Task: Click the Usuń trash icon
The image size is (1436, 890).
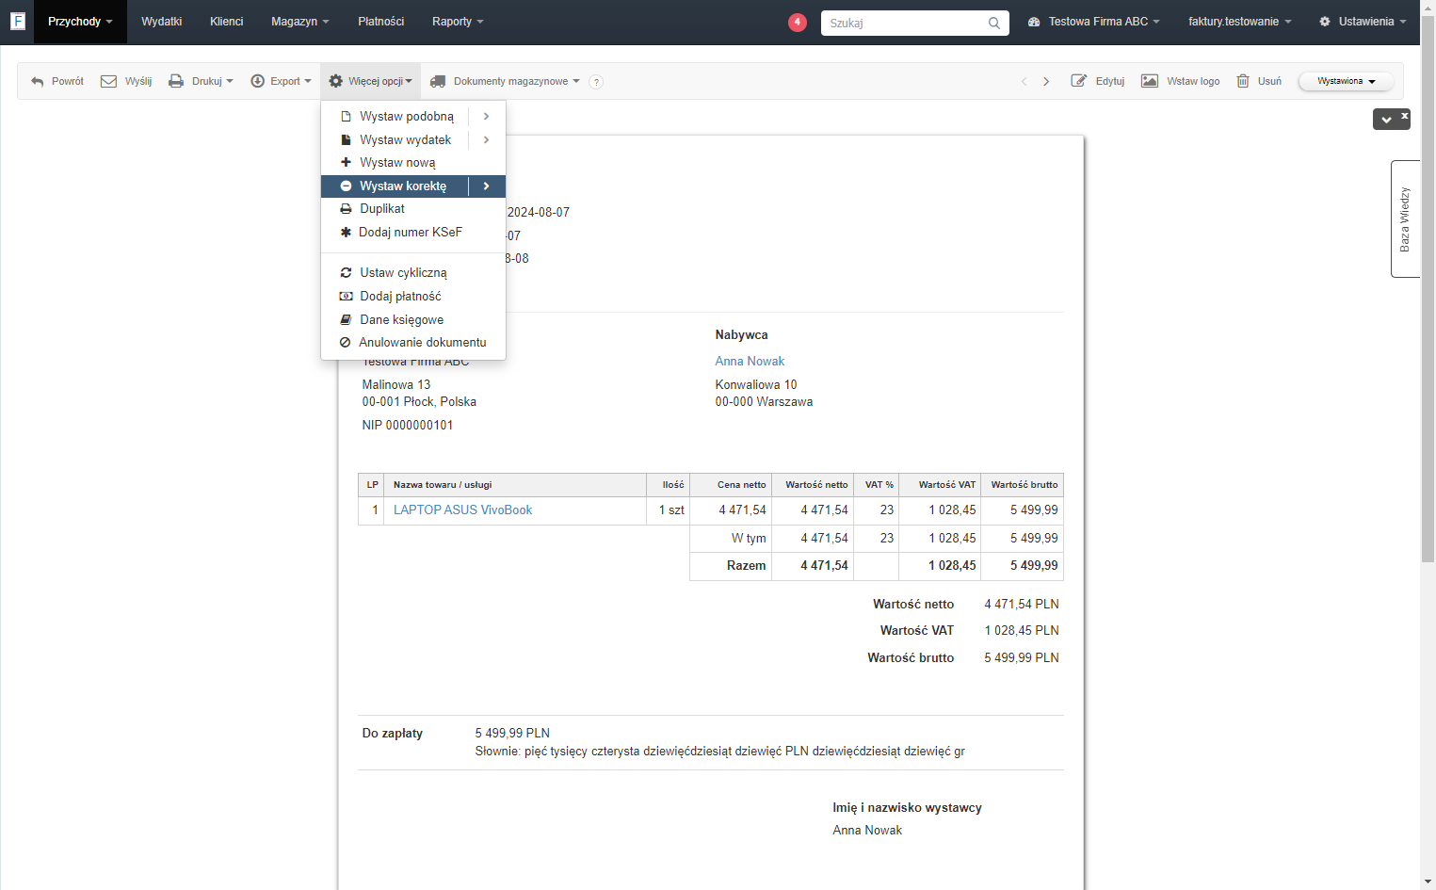Action: [1243, 81]
